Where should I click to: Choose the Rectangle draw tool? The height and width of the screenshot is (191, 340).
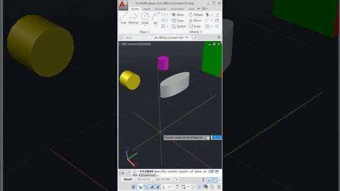[163, 14]
